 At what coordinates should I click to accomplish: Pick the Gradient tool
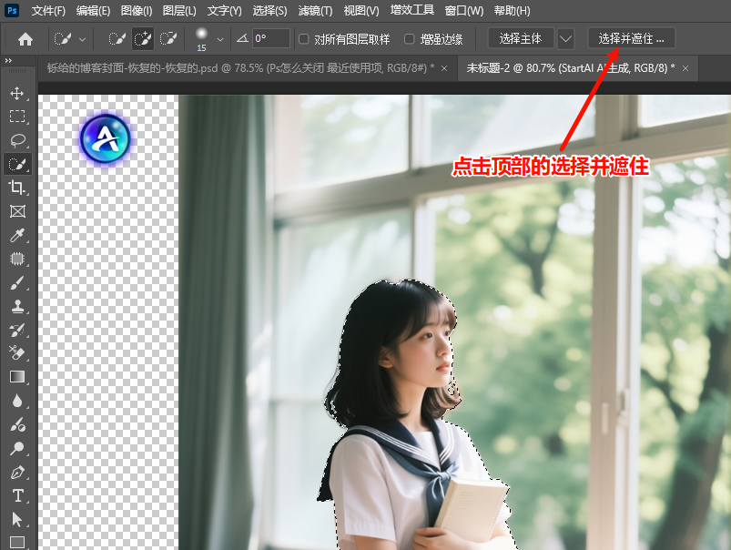tap(17, 377)
